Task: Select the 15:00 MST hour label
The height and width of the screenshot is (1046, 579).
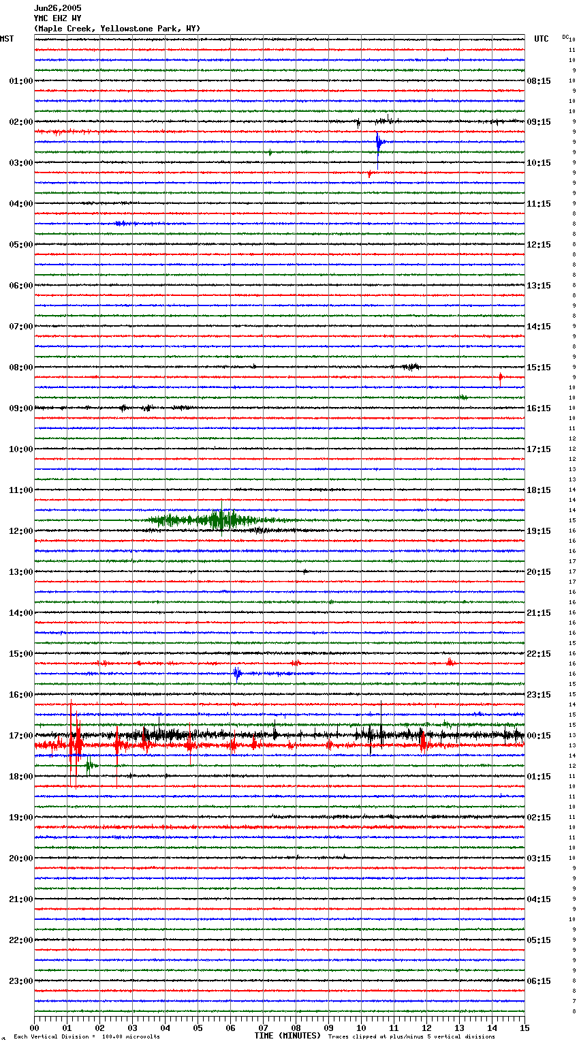Action: point(21,654)
